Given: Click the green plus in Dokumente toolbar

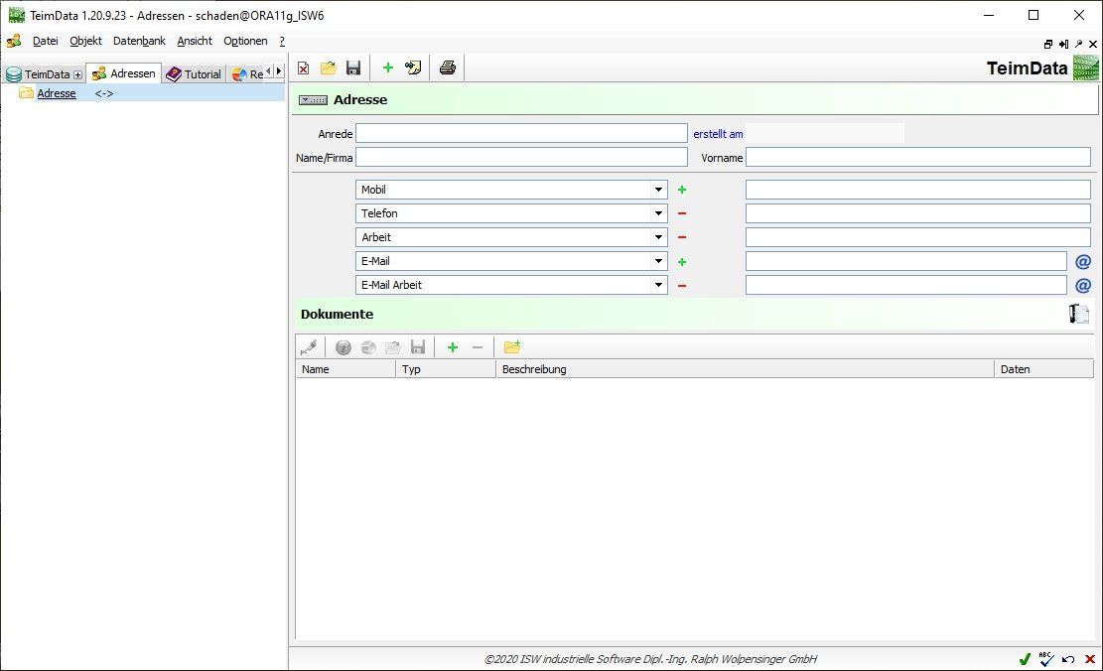Looking at the screenshot, I should [453, 347].
